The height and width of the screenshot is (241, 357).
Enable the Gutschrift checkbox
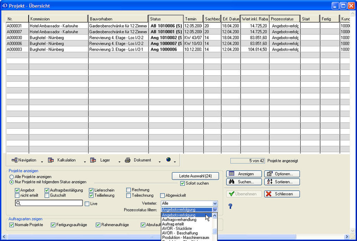pyautogui.click(x=47, y=195)
